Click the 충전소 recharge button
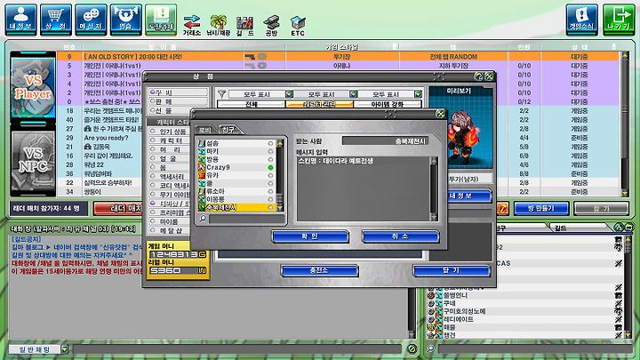 coord(320,270)
